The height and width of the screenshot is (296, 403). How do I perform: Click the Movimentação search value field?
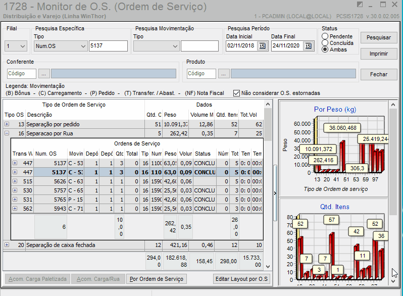[x=199, y=46]
